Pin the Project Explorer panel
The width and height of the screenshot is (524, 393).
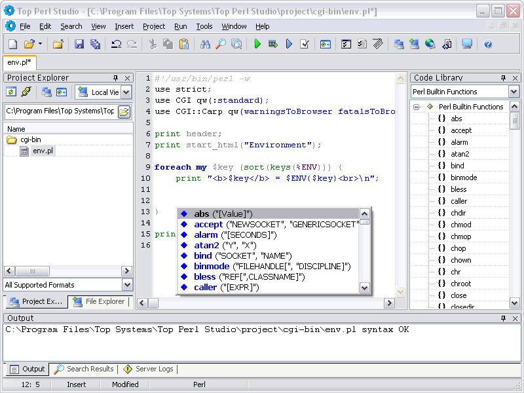pyautogui.click(x=116, y=78)
